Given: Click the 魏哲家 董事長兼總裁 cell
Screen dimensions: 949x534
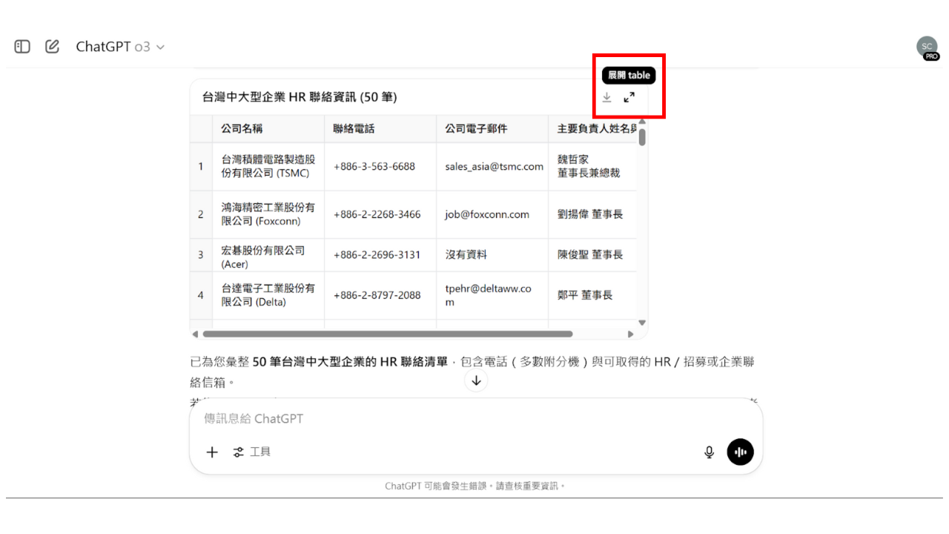Looking at the screenshot, I should (x=593, y=166).
